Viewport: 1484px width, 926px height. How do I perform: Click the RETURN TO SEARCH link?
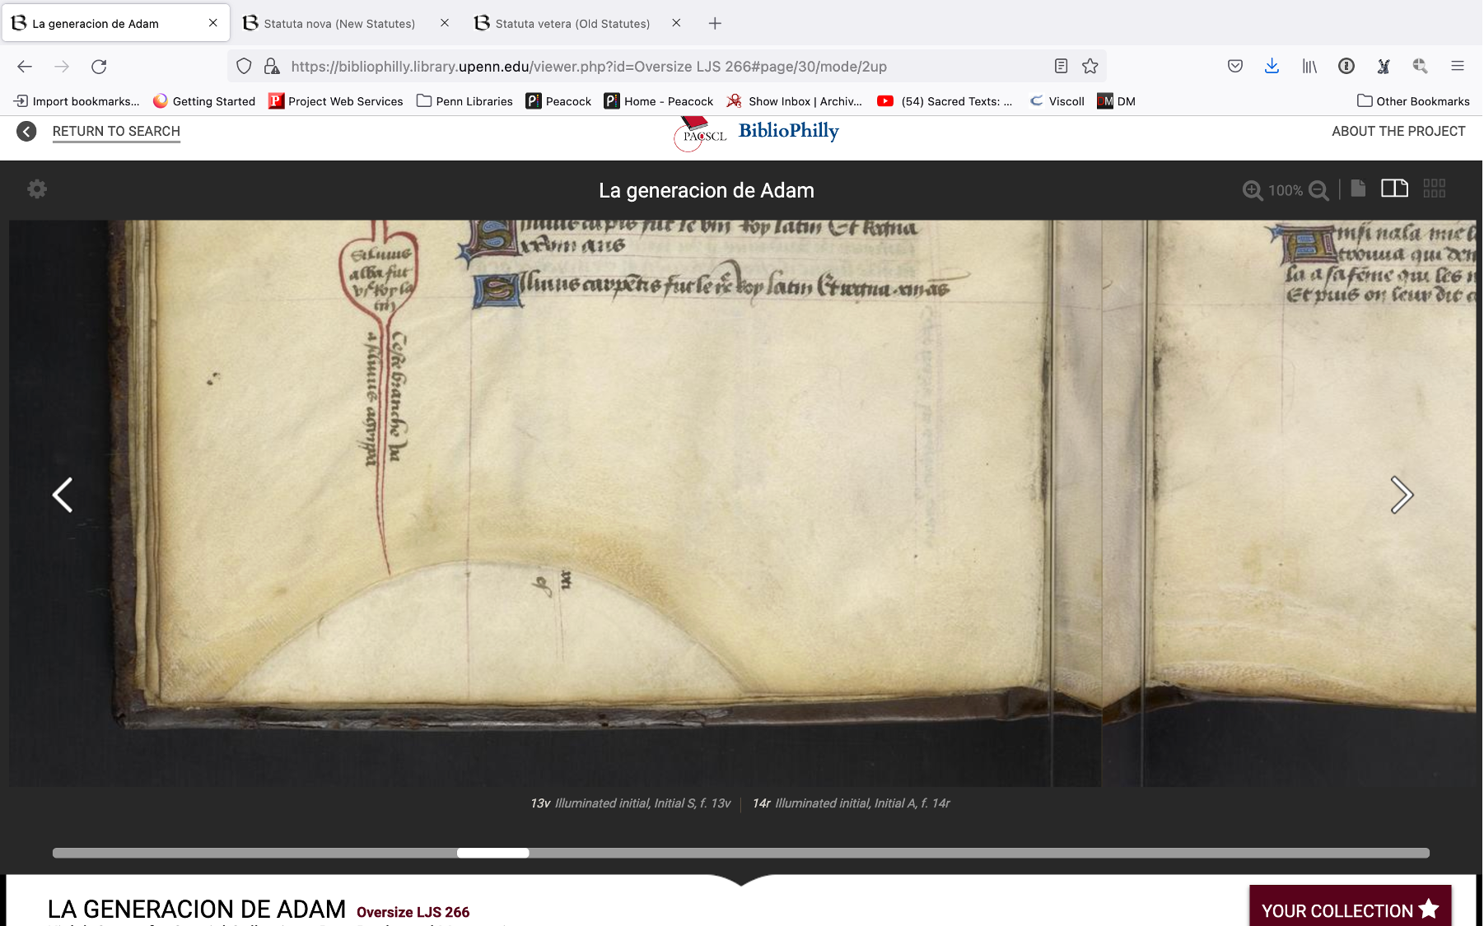point(116,132)
